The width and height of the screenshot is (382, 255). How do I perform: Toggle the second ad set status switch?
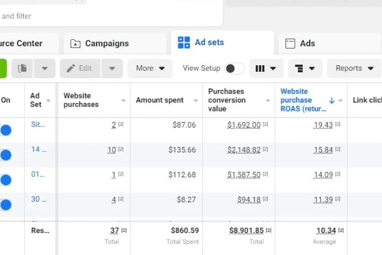point(6,155)
